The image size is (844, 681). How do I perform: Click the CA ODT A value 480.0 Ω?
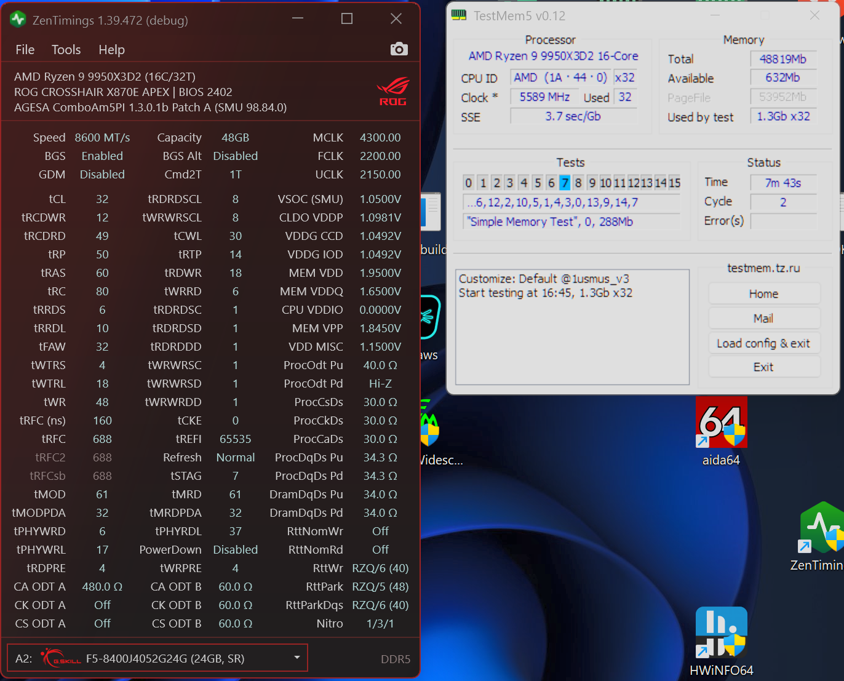click(102, 587)
